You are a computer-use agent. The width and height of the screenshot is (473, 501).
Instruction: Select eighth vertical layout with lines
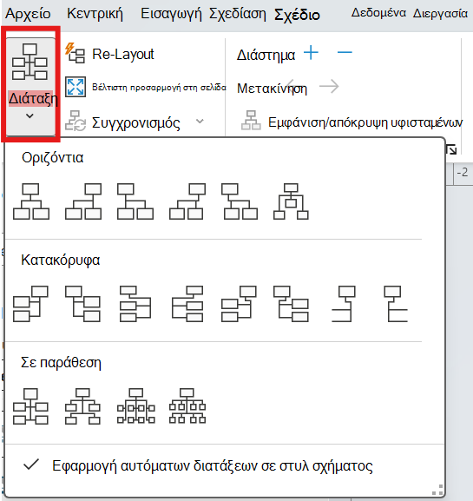[396, 304]
